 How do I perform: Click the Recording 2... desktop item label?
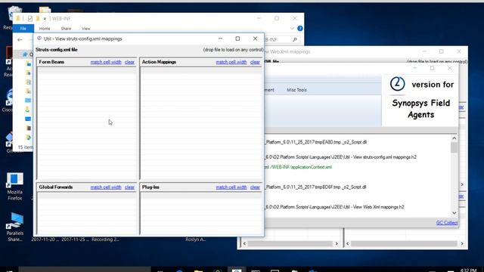pyautogui.click(x=105, y=240)
